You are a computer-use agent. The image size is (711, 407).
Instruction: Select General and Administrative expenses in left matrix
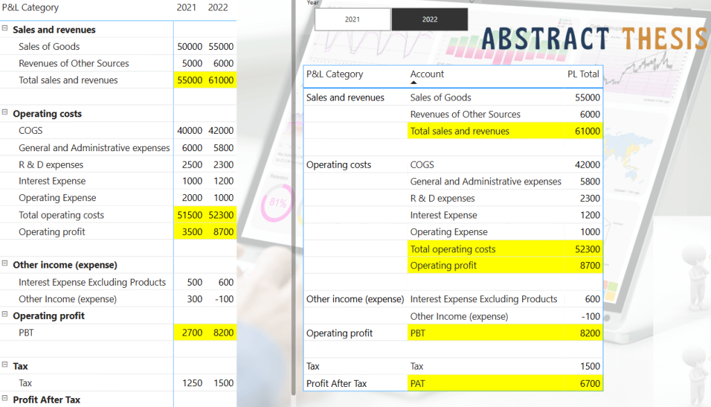[94, 148]
